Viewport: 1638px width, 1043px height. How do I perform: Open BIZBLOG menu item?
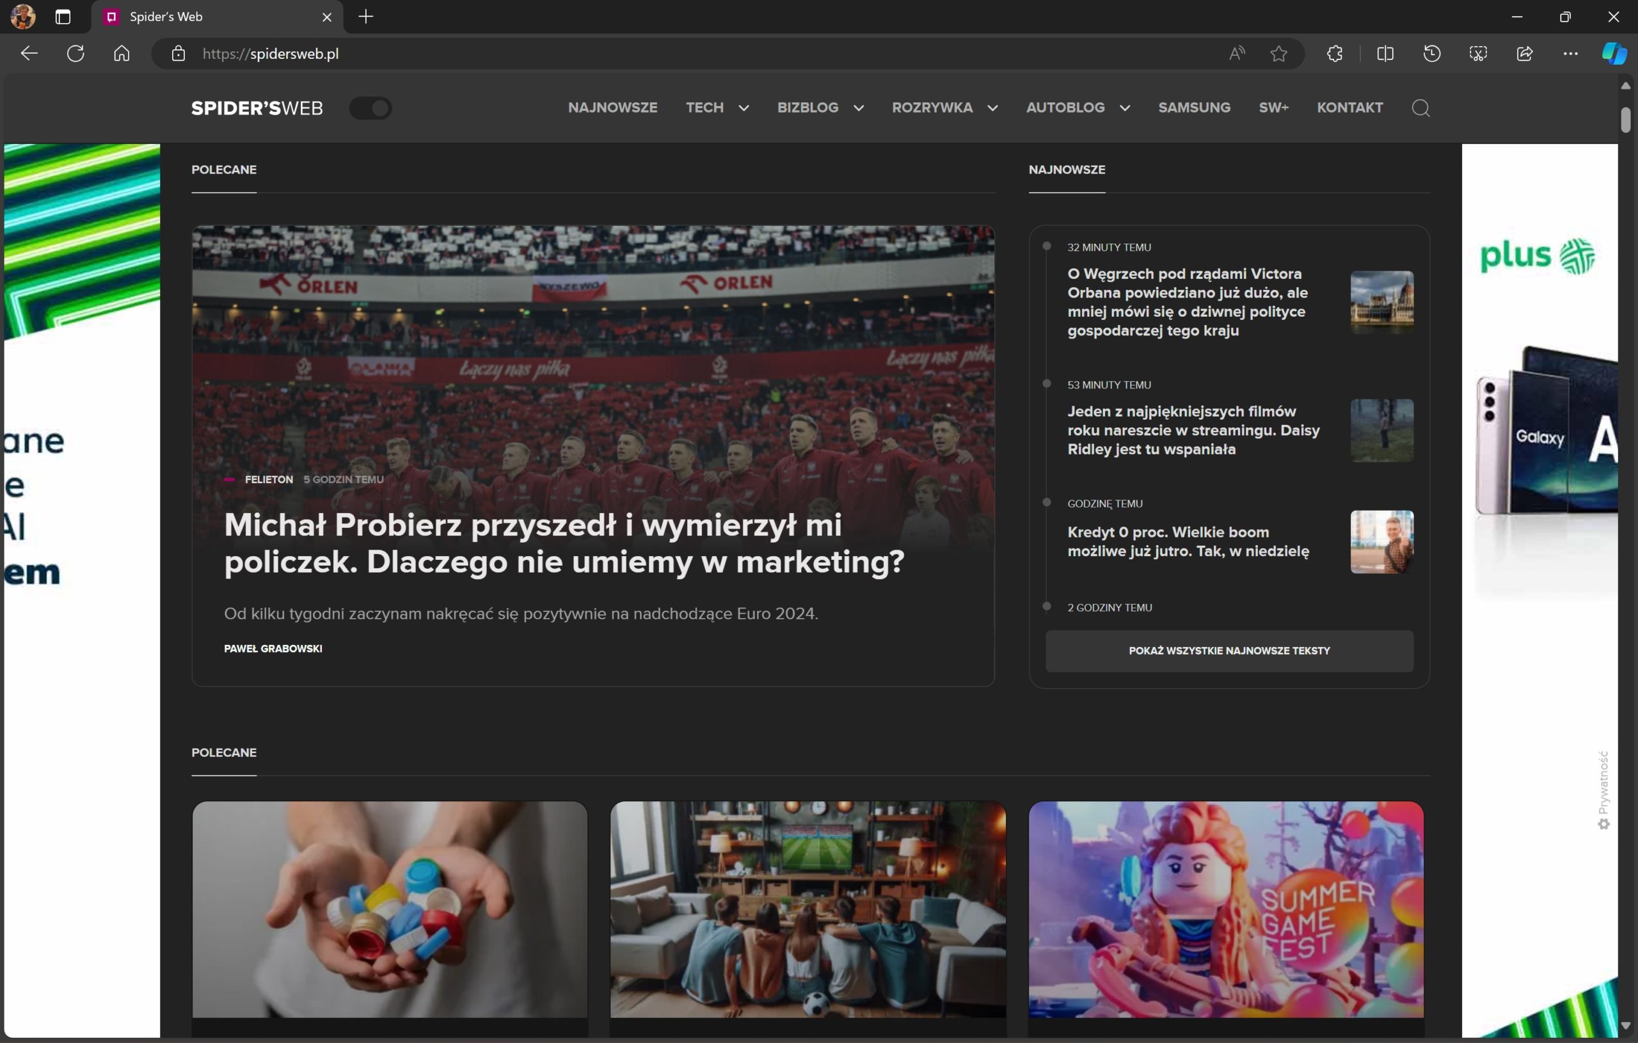point(808,107)
